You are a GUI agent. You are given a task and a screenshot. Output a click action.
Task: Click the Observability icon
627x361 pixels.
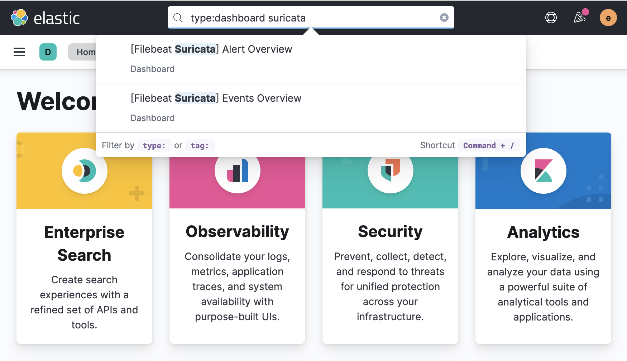click(x=238, y=170)
